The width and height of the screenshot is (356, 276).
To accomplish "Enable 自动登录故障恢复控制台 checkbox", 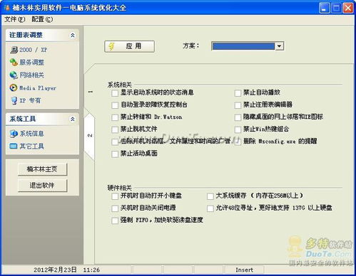I will pyautogui.click(x=115, y=105).
